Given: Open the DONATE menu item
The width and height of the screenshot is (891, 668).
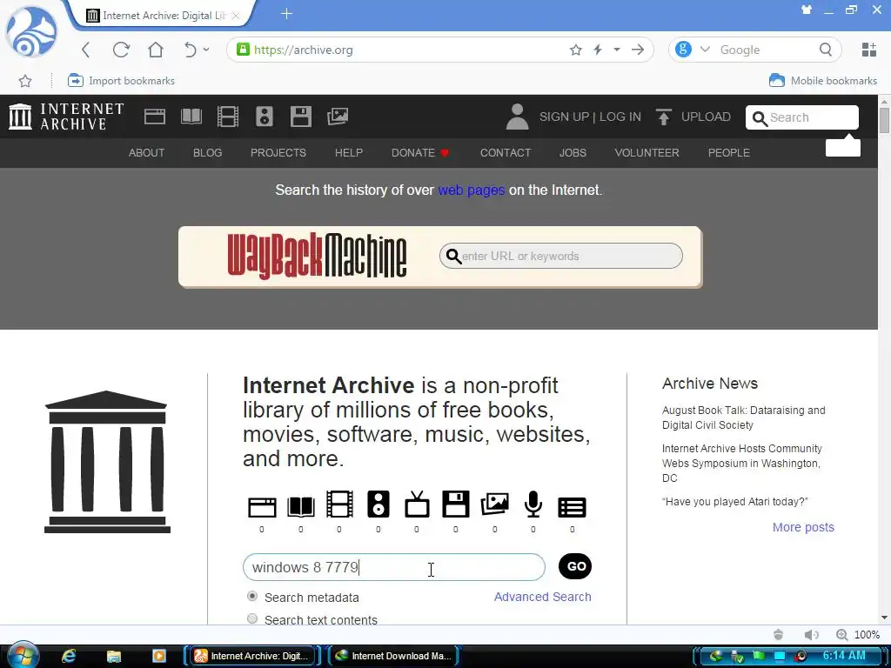Looking at the screenshot, I should (x=420, y=153).
